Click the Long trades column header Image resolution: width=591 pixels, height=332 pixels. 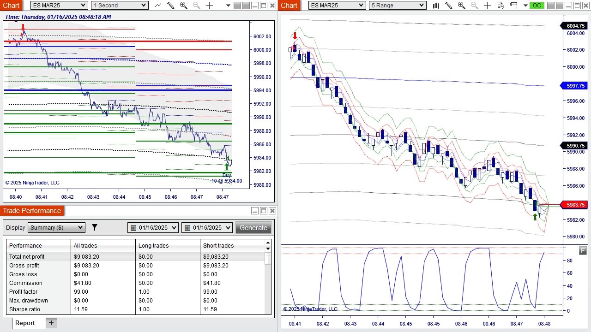(168, 246)
